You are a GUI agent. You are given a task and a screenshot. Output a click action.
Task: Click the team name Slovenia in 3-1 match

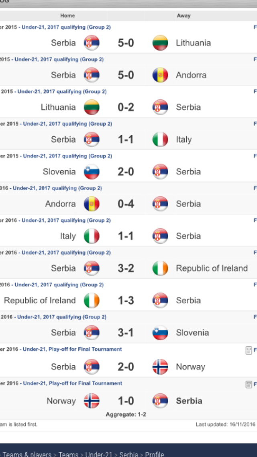(192, 333)
